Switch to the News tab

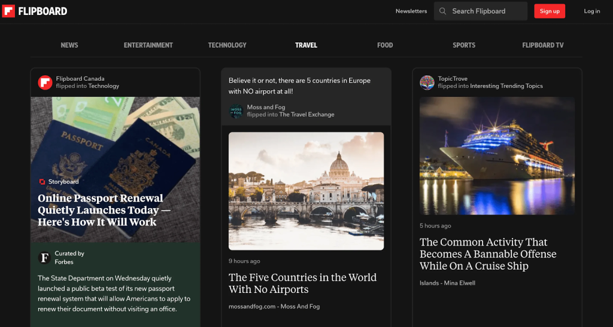[x=69, y=45]
